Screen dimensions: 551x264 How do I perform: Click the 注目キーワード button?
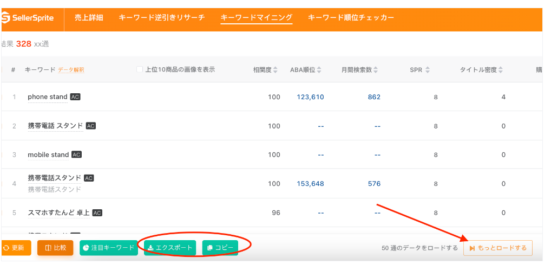[108, 248]
